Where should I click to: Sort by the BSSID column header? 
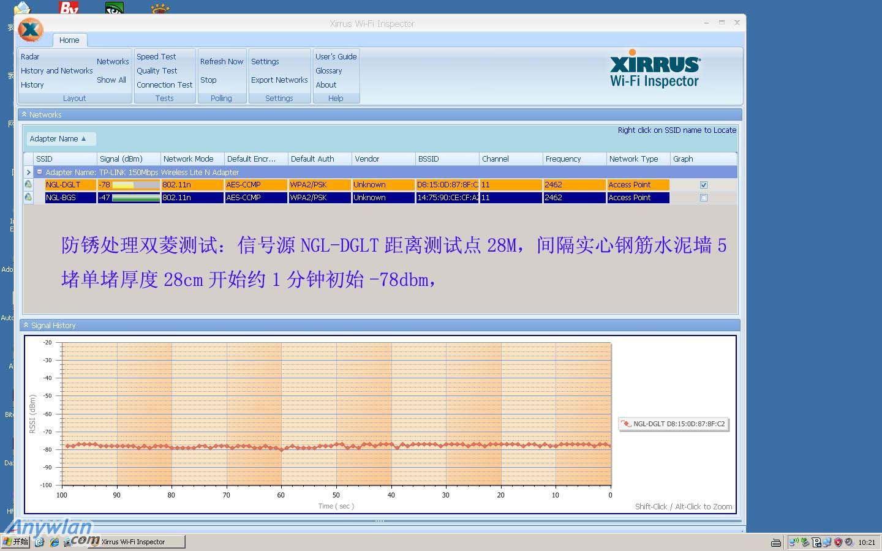tap(447, 159)
